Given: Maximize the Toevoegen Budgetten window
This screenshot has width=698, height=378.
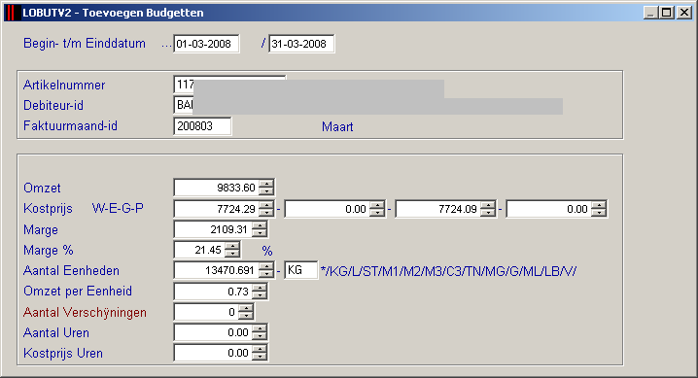Looking at the screenshot, I should click(x=667, y=13).
